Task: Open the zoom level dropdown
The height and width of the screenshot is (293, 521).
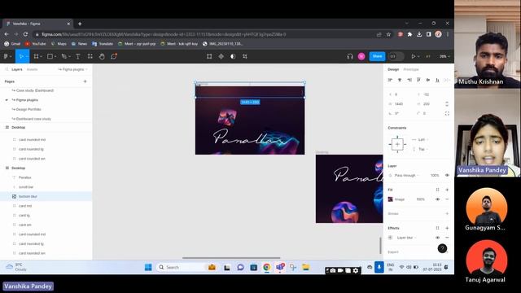Action: (x=444, y=56)
